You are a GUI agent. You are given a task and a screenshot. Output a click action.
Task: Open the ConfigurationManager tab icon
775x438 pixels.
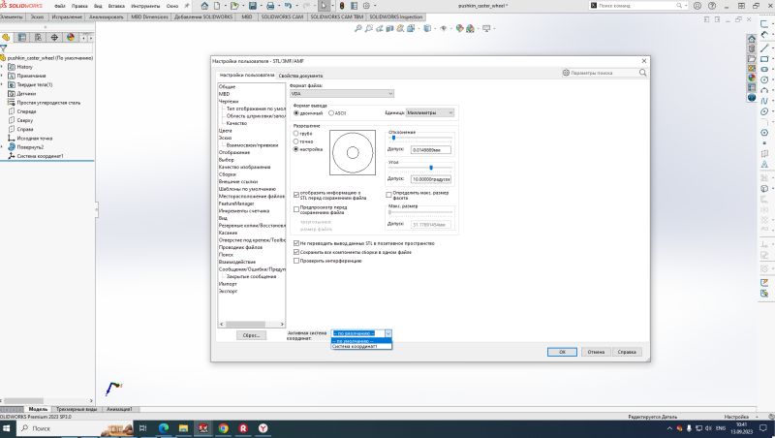pos(38,38)
